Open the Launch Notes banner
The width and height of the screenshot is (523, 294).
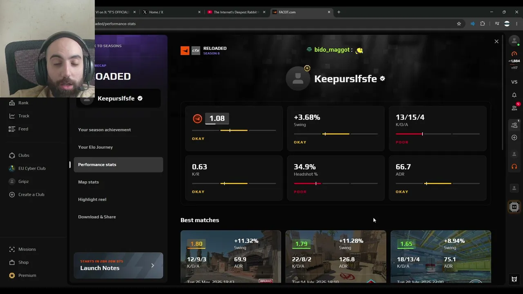pos(118,265)
